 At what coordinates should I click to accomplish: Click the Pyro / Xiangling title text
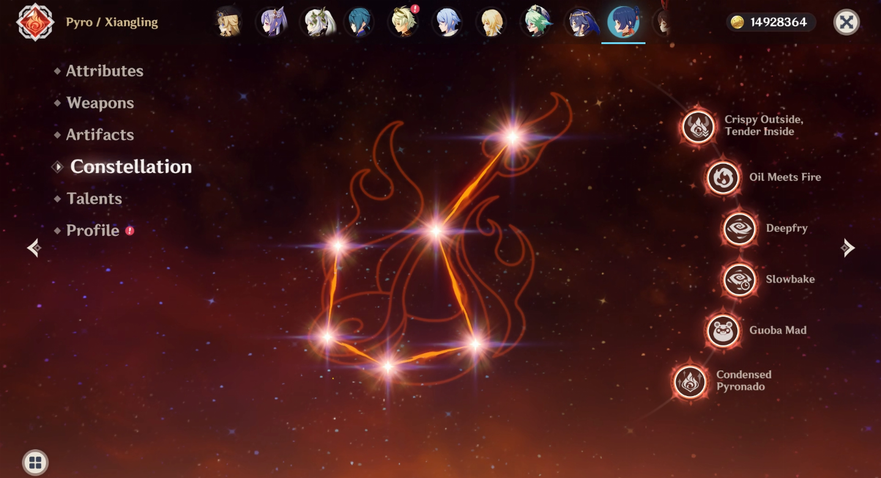pyautogui.click(x=112, y=23)
